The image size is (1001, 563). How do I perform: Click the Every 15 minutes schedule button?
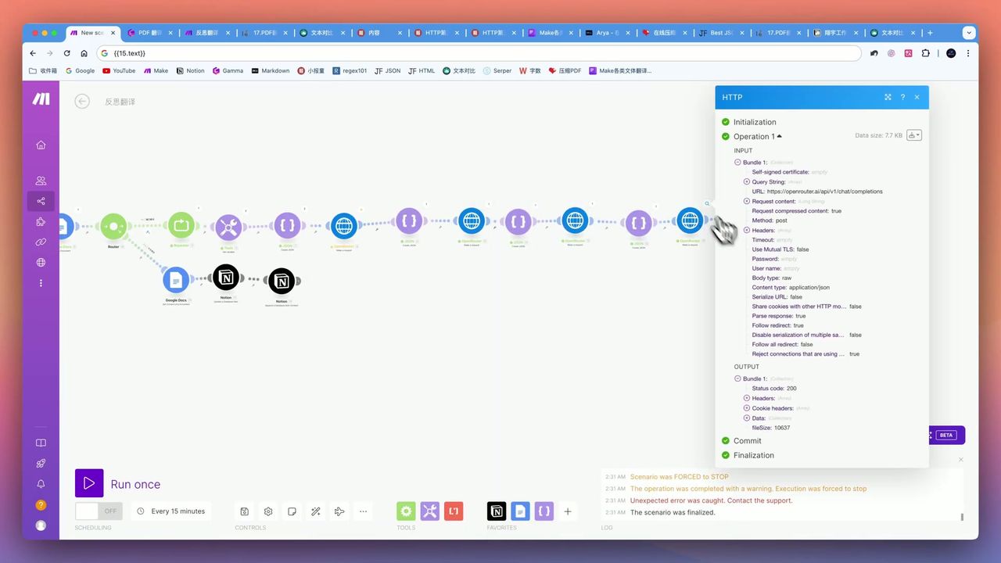(170, 511)
